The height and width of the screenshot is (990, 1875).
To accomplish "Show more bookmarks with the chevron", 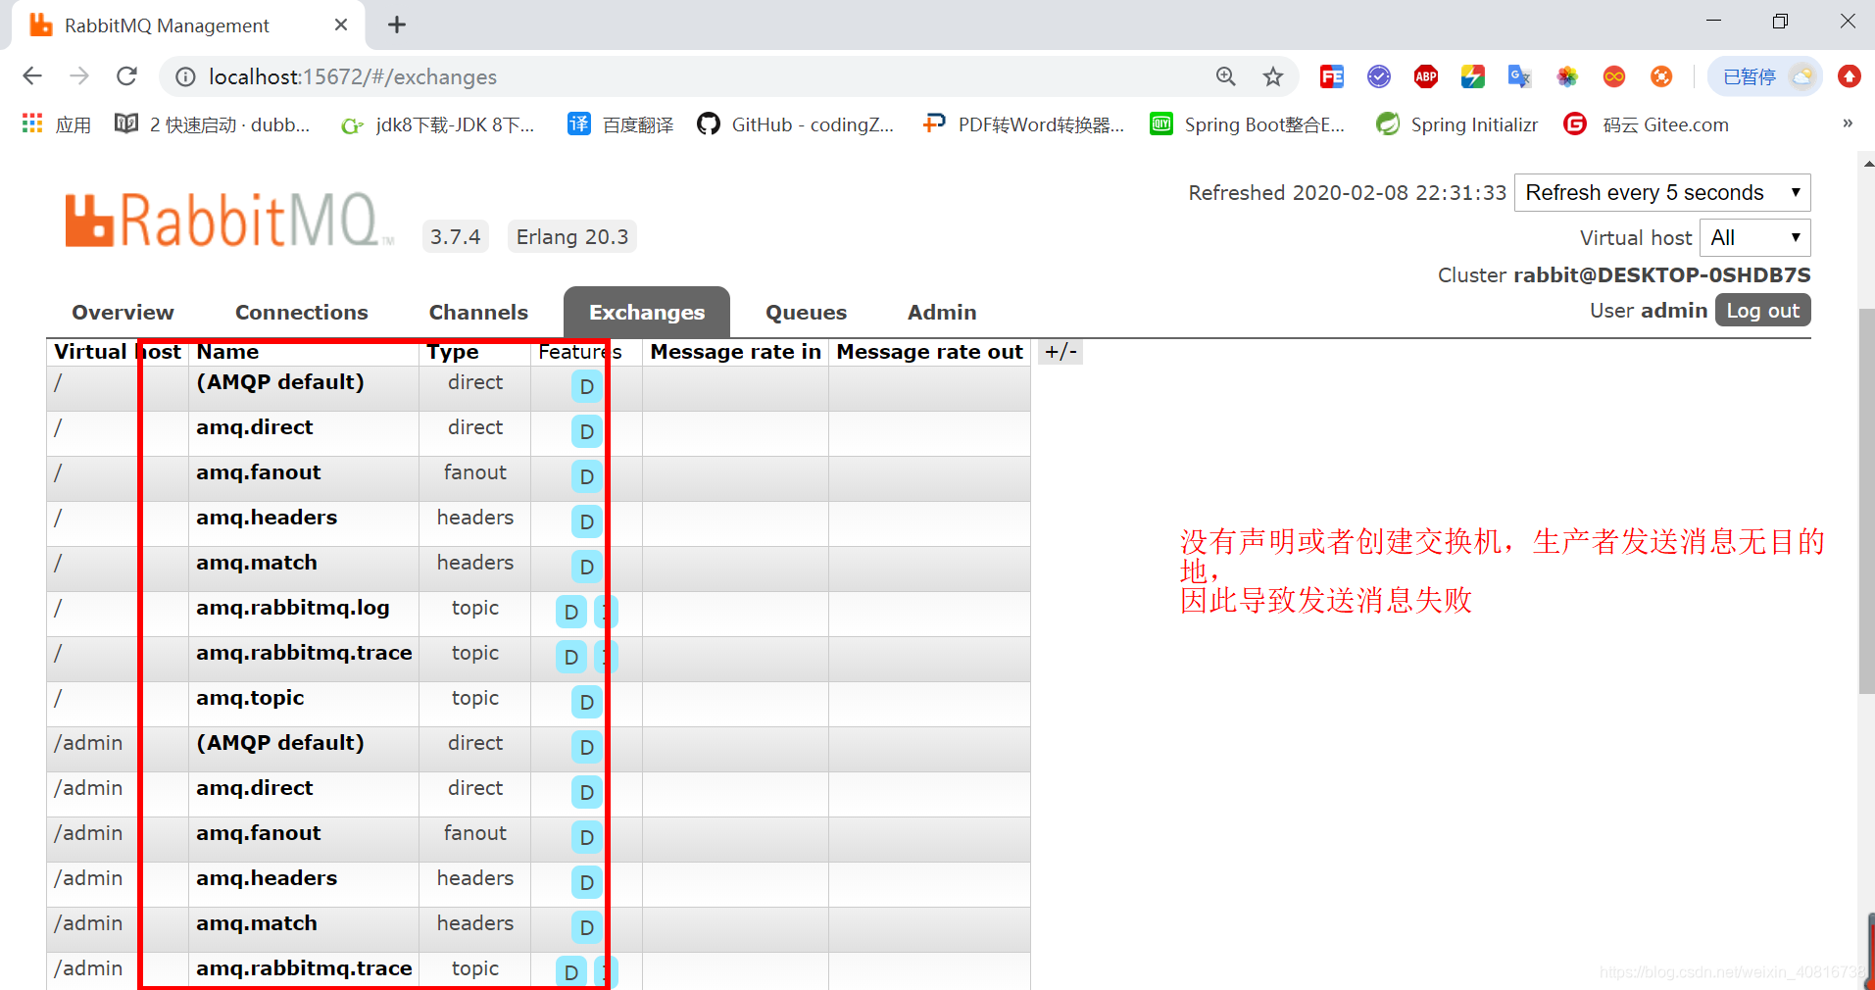I will [x=1848, y=124].
